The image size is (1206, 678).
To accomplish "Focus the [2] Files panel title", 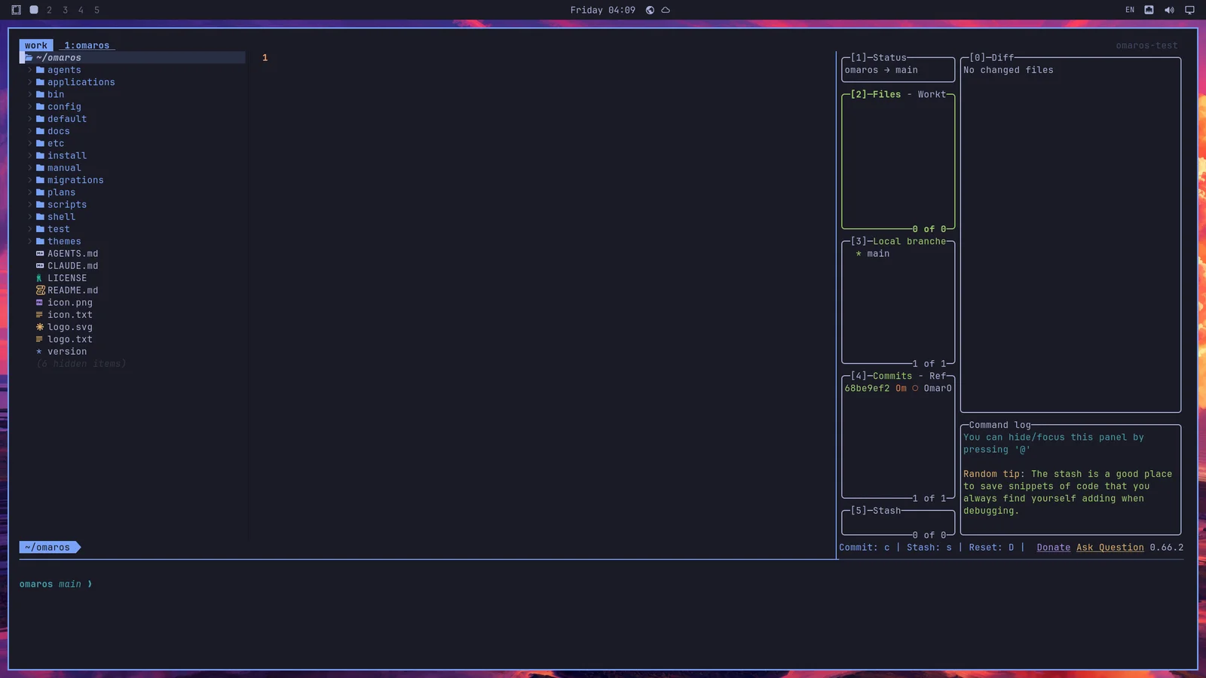I will tap(876, 94).
